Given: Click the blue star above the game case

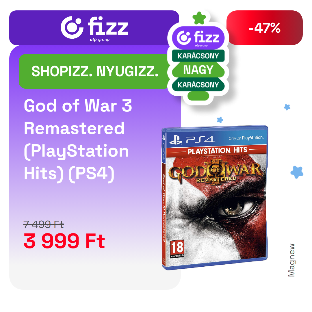Looking at the screenshot, I should [x=220, y=120].
